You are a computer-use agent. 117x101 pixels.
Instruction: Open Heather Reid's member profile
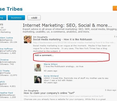click(6, 93)
